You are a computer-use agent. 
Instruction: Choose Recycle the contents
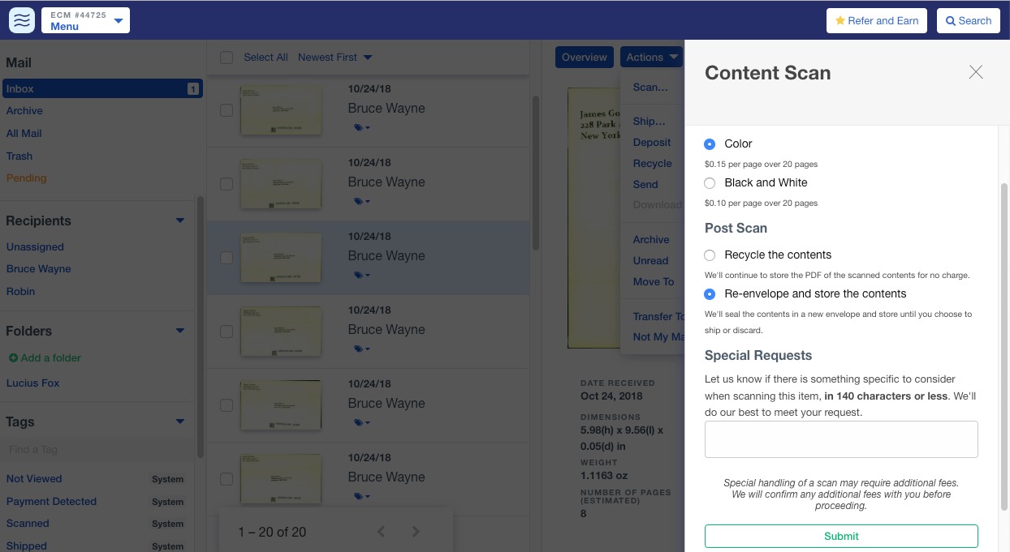coord(710,255)
